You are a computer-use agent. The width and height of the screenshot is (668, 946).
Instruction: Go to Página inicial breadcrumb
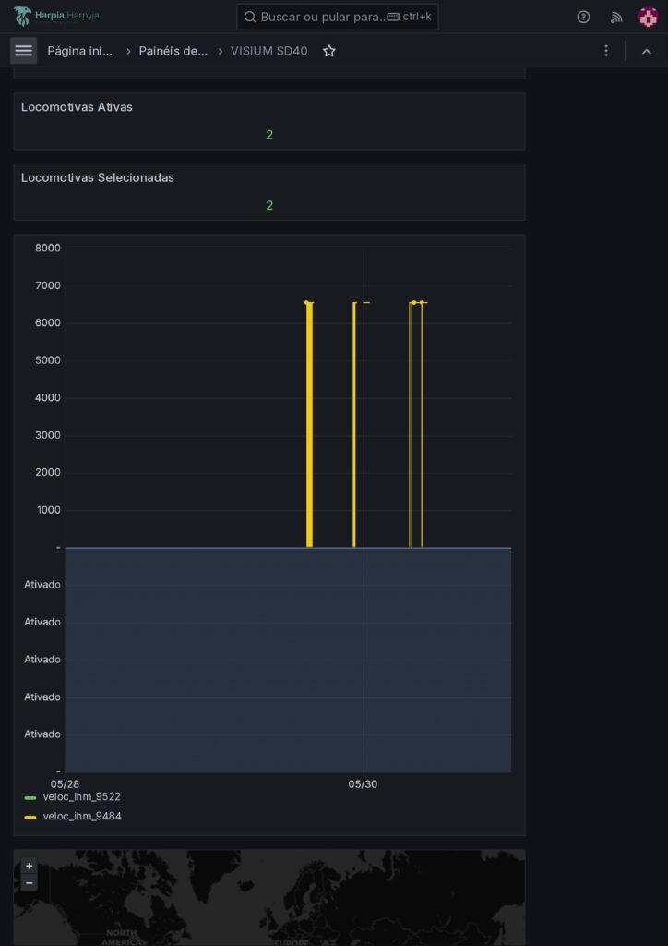(80, 51)
